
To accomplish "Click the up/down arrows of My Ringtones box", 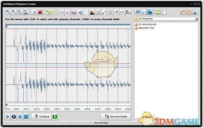I will pos(197,19).
